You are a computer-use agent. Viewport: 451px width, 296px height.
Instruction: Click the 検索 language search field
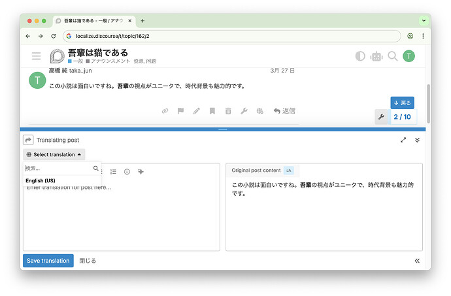58,169
